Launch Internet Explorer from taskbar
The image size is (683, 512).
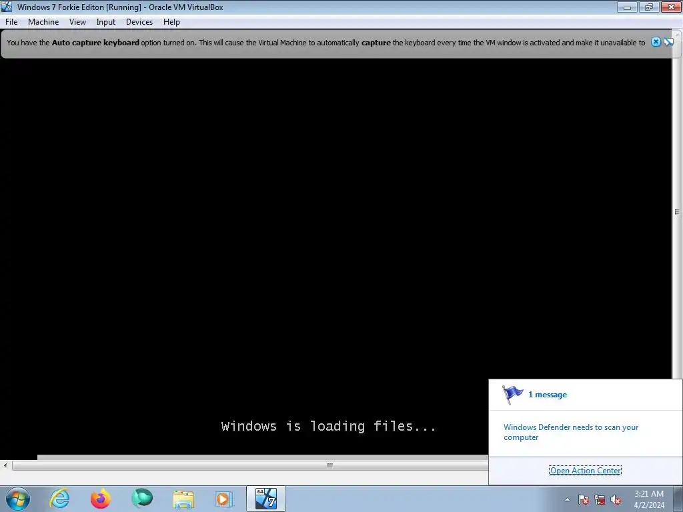59,499
